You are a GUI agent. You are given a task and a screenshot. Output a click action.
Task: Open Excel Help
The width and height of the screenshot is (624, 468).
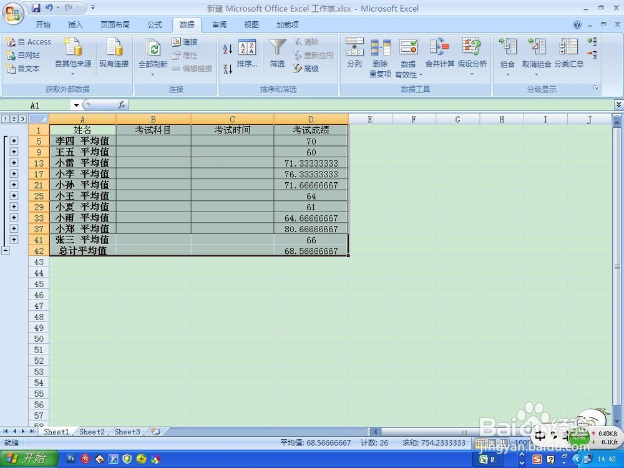(x=577, y=25)
